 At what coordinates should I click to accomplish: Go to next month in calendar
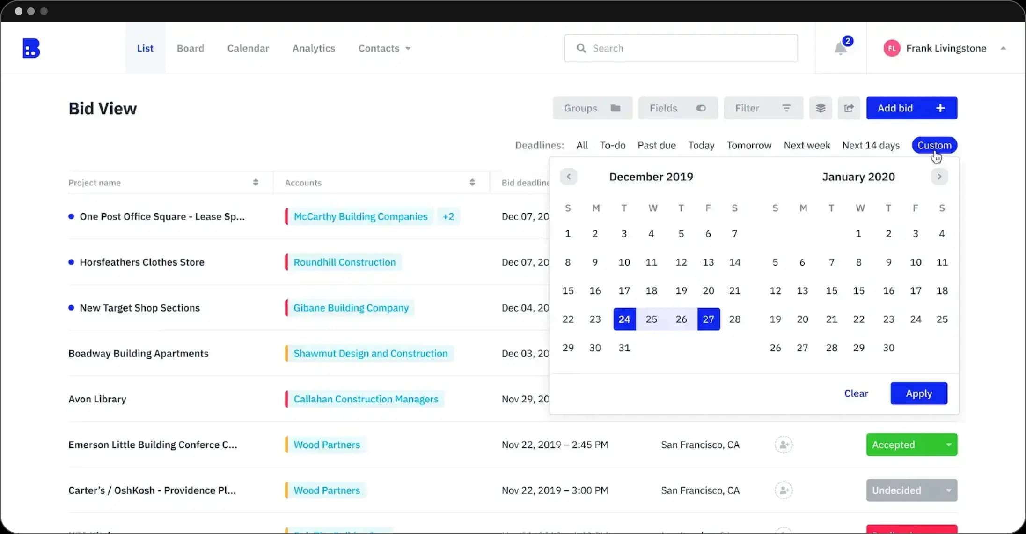[939, 177]
